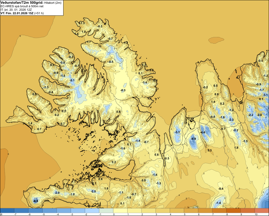
Task: Click the 1.7 temperature value on the map
Action: pos(89,42)
